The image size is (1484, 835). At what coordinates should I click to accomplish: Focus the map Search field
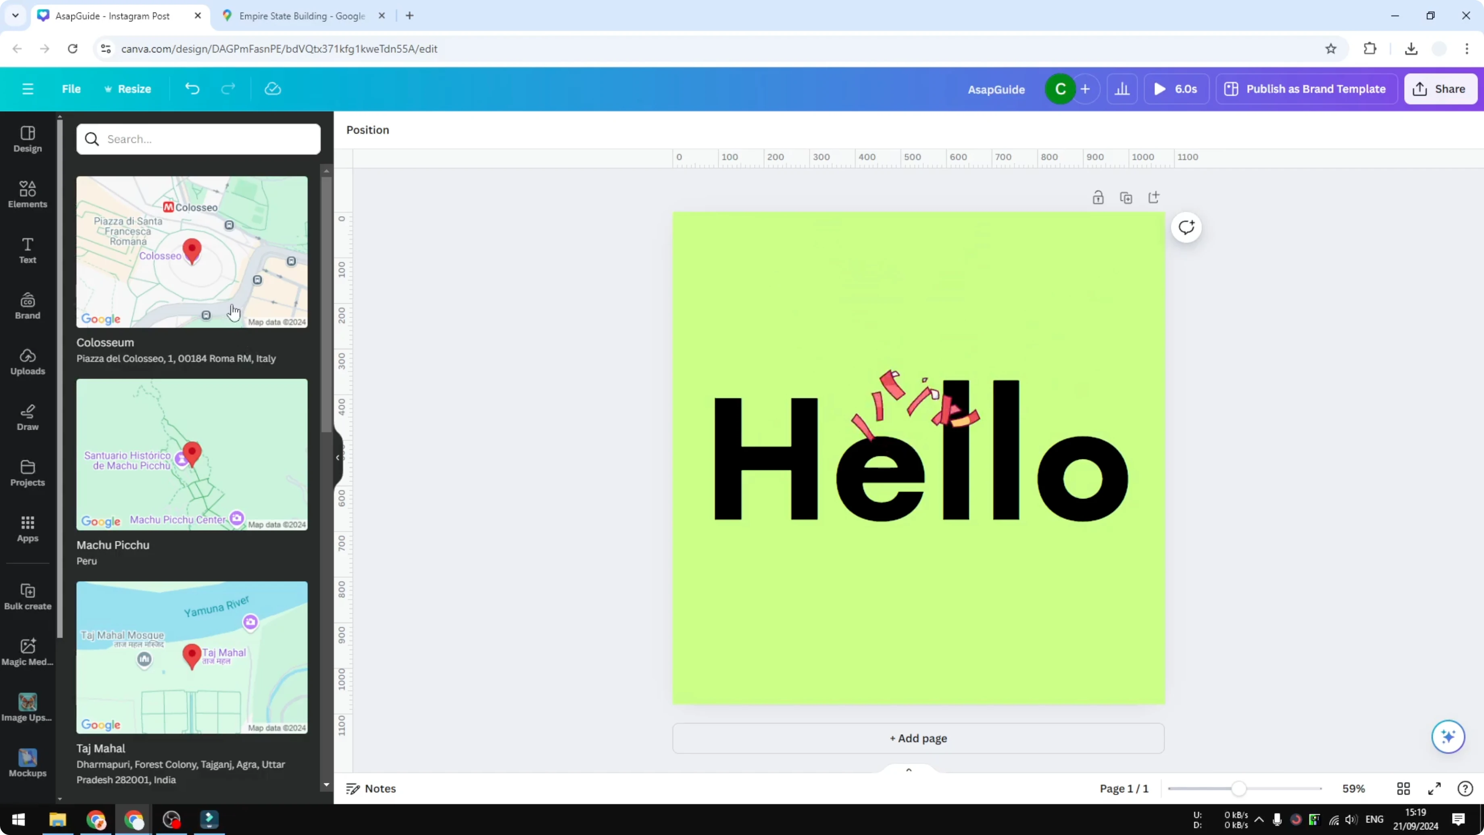coord(199,139)
